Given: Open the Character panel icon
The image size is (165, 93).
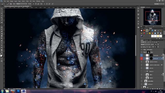Looking at the screenshot, I should point(138,21).
